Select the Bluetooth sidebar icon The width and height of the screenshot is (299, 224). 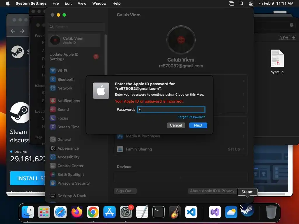pyautogui.click(x=53, y=79)
